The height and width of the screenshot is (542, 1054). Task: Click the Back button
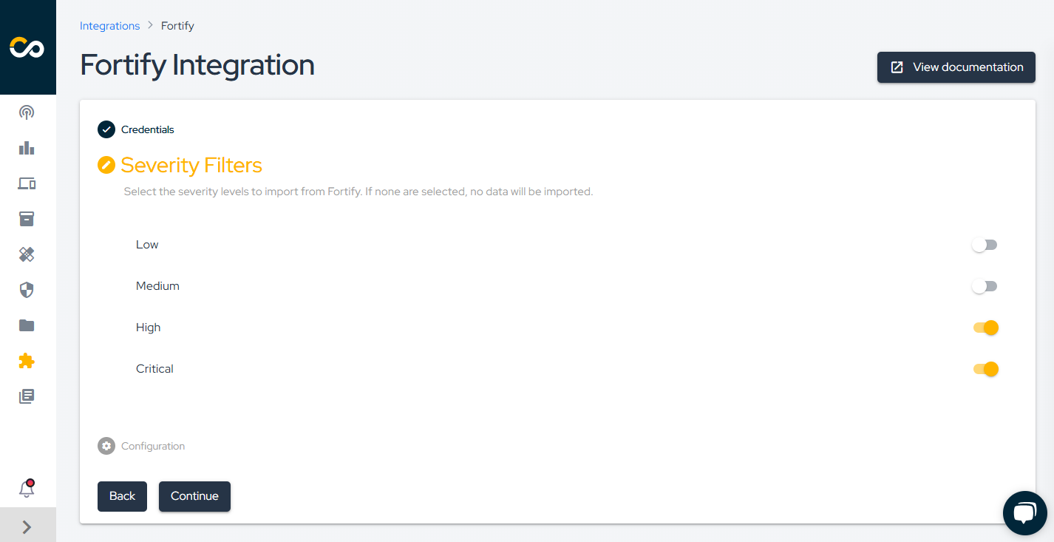coord(122,496)
